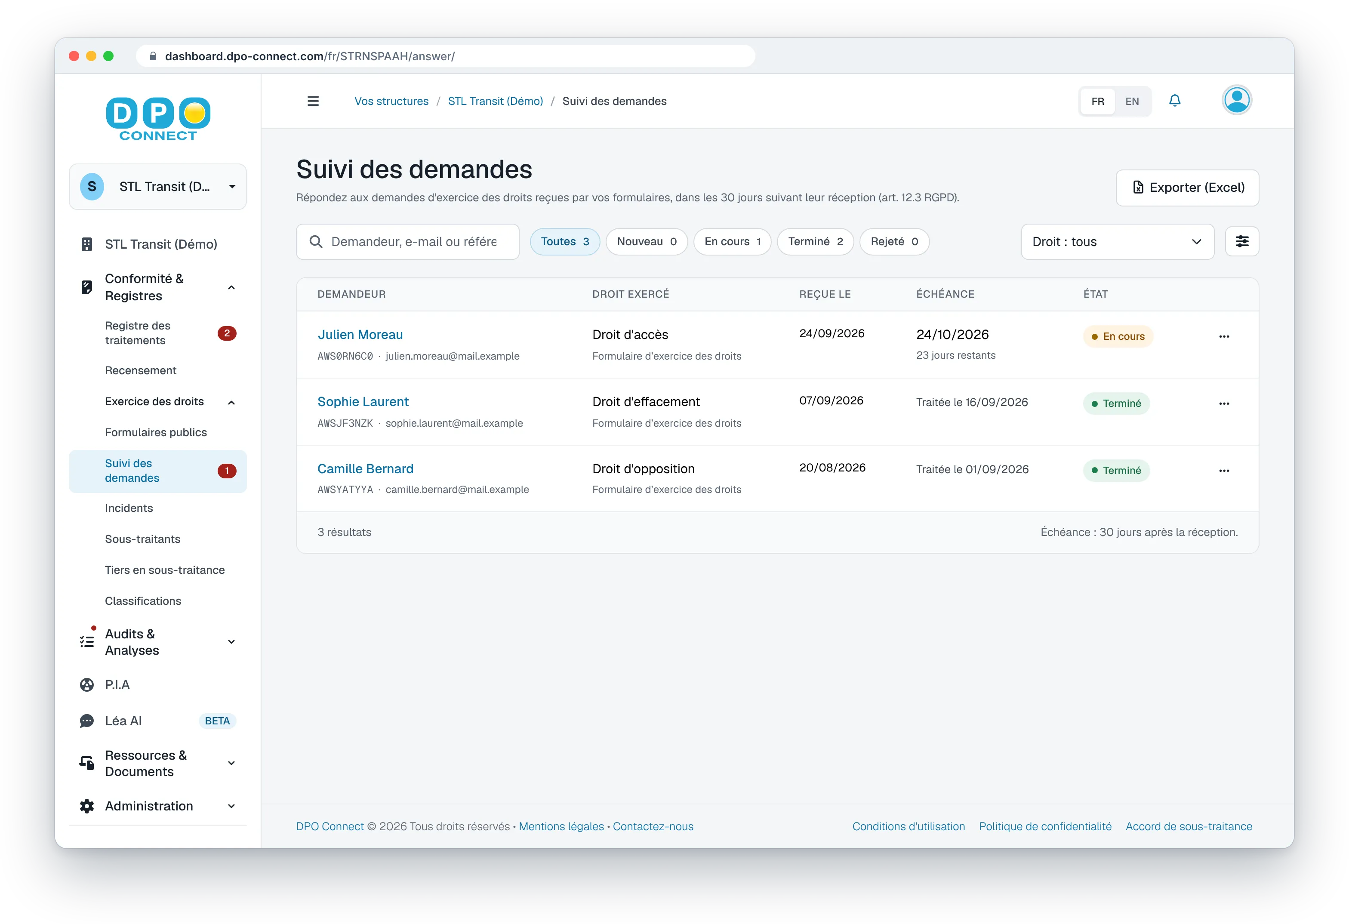Collapse Exercice des droits submenu
1349x924 pixels.
(231, 402)
